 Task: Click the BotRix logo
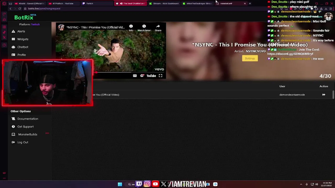point(24,17)
